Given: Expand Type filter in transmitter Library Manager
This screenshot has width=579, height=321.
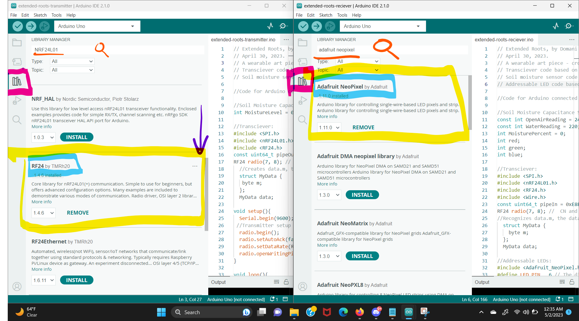Looking at the screenshot, I should [x=72, y=61].
